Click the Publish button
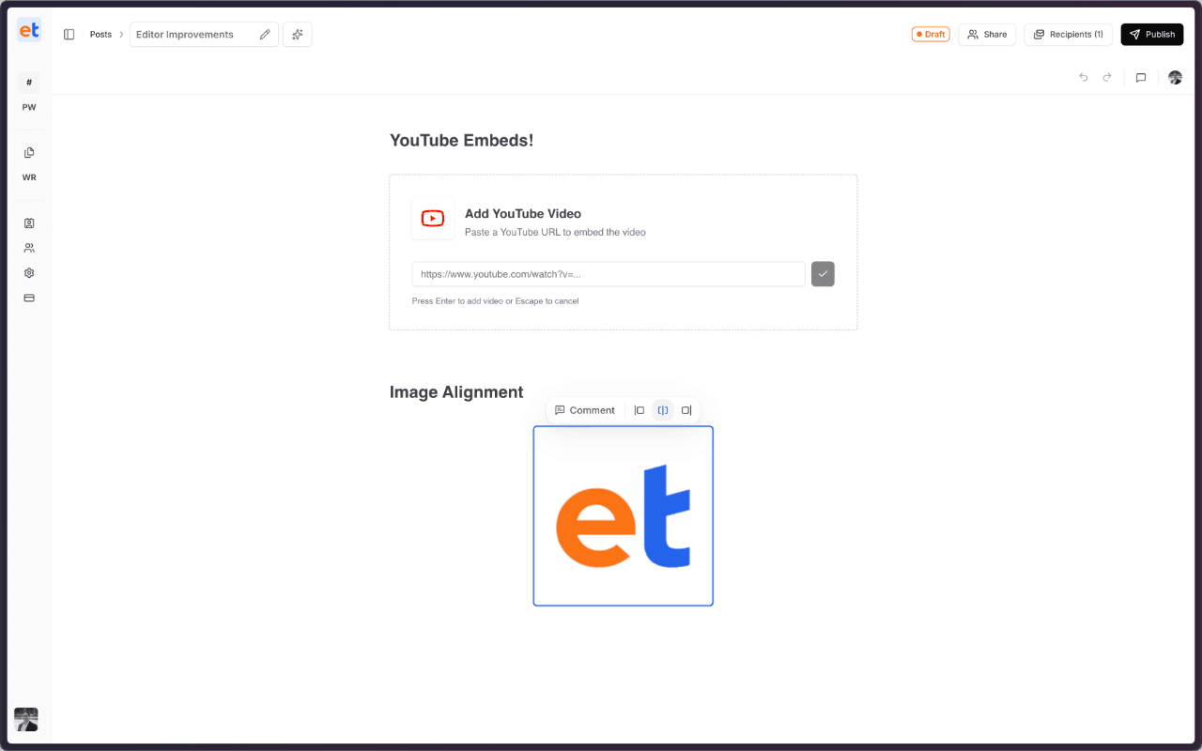The height and width of the screenshot is (751, 1202). point(1151,34)
